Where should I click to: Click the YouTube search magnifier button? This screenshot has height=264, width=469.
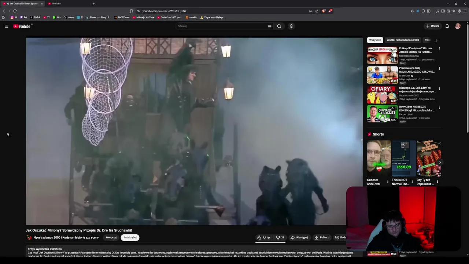tap(279, 26)
